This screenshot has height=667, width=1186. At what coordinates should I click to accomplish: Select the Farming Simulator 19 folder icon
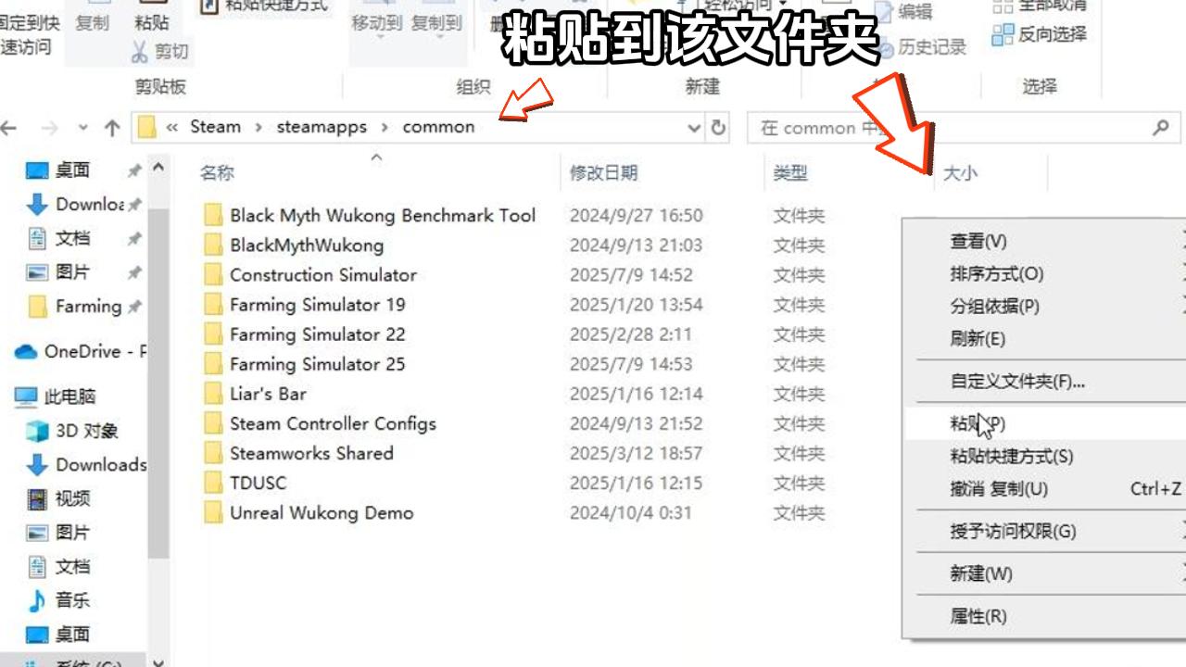tap(213, 305)
